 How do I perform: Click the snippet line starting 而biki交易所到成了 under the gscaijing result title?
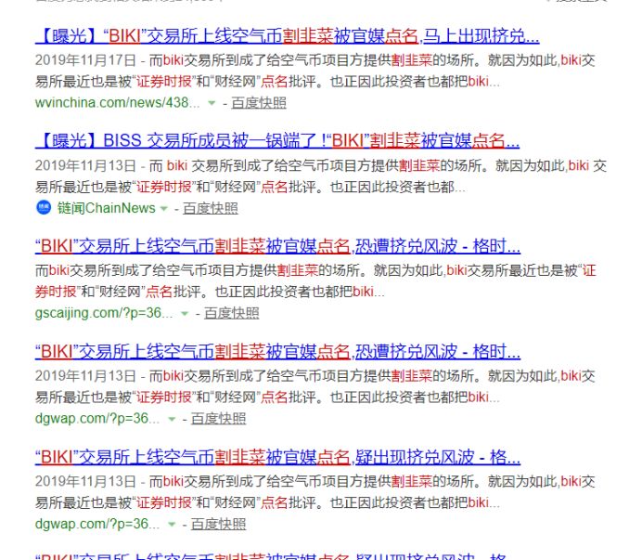coord(315,270)
